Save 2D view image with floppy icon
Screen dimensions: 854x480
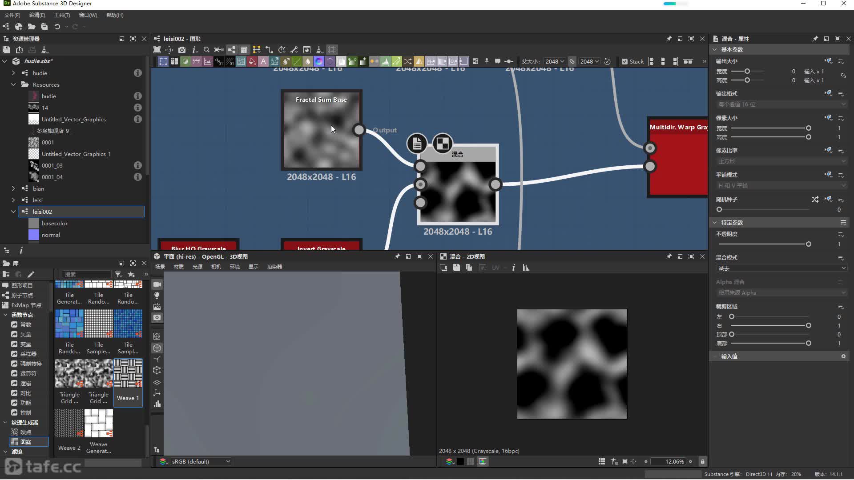pyautogui.click(x=456, y=268)
